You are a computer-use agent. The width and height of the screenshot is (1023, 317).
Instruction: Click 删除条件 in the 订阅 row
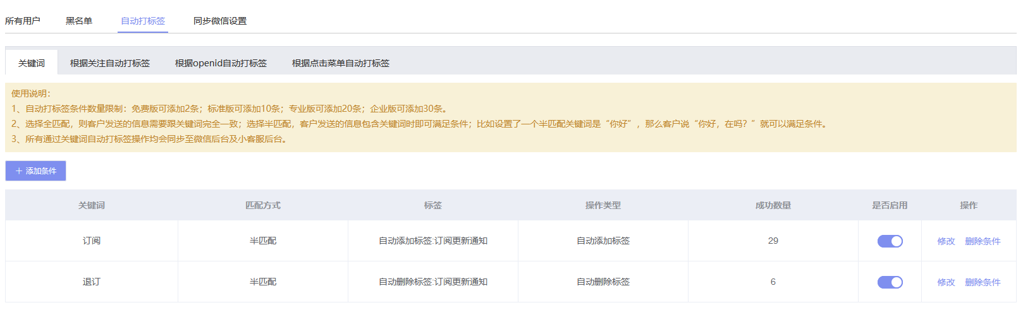click(x=983, y=241)
